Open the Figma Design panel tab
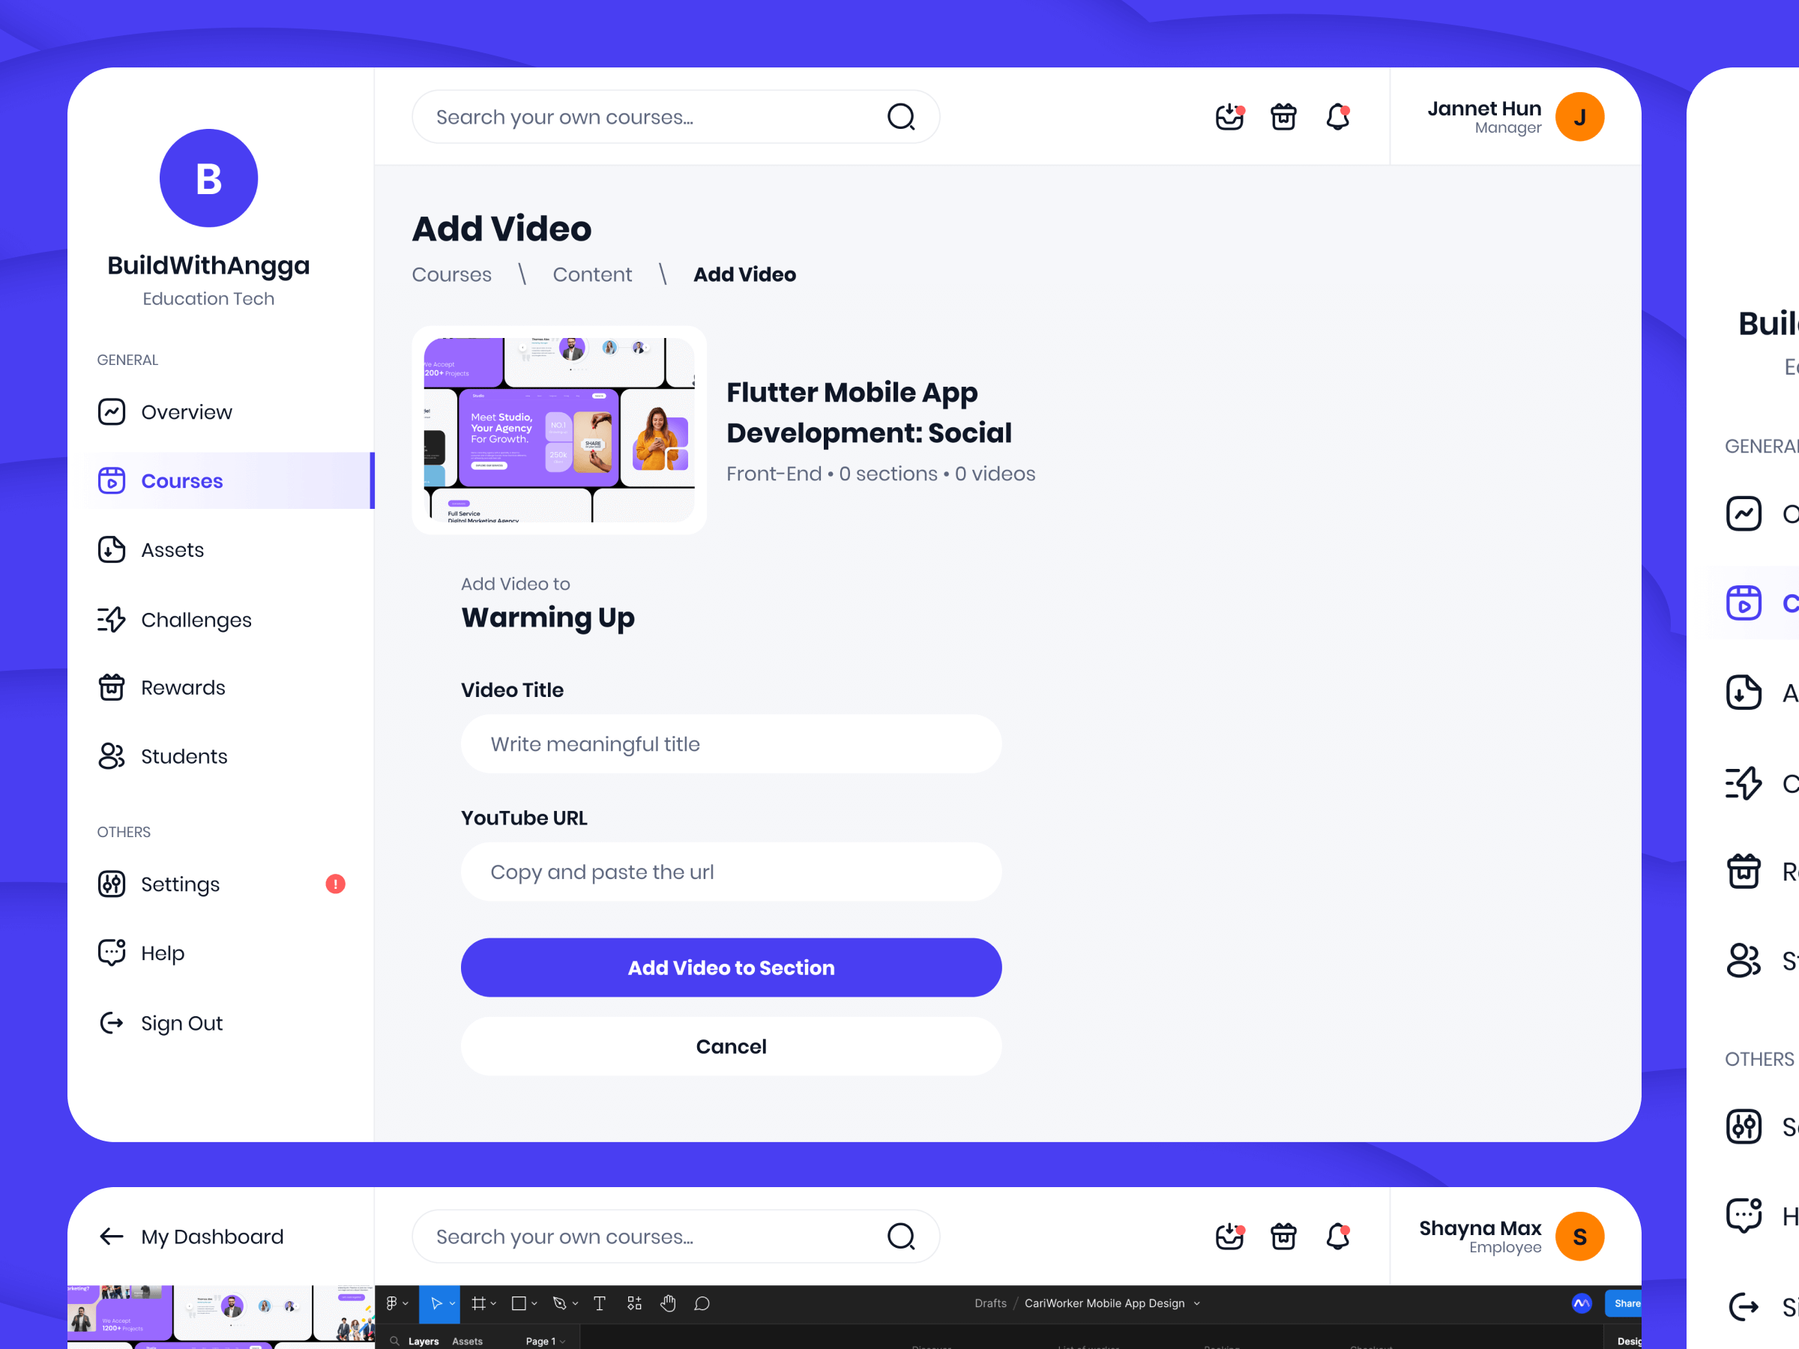Screen dimensions: 1799x1349 [x=1629, y=1341]
